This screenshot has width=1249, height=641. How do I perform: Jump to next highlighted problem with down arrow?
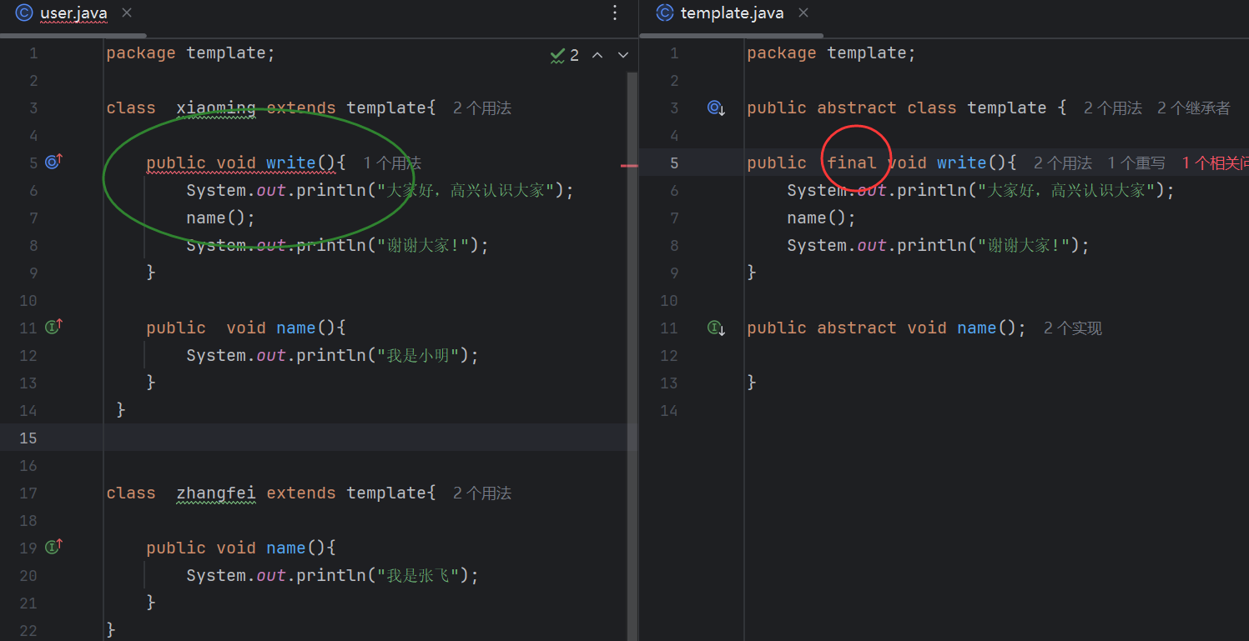622,55
